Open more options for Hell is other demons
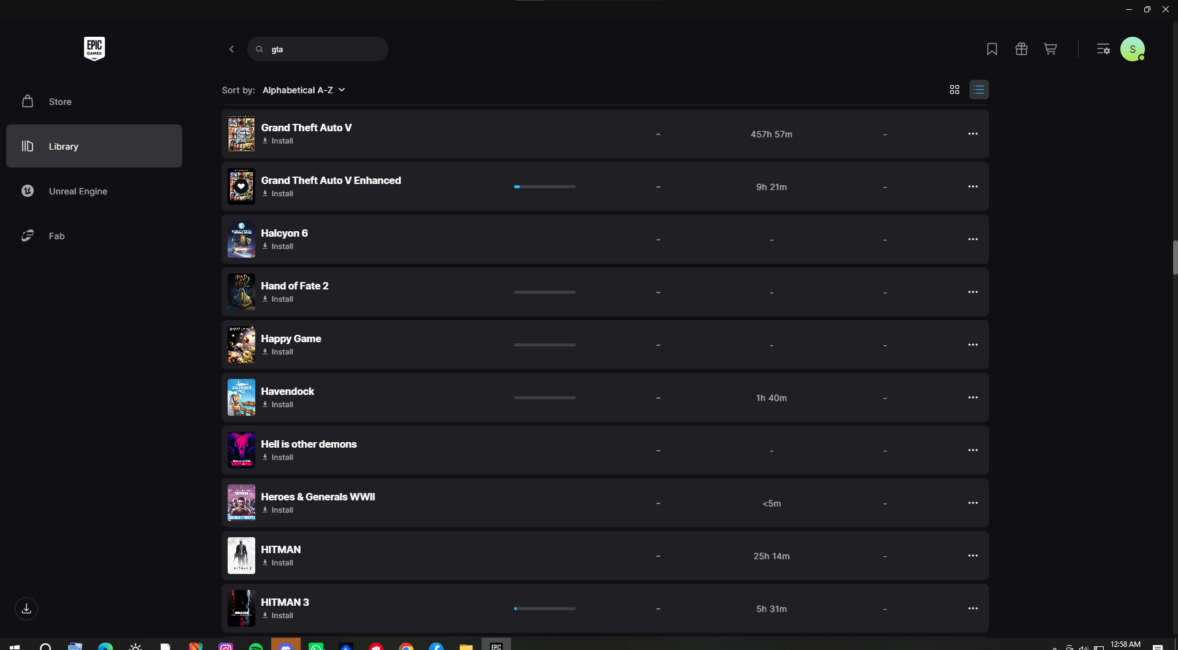1178x650 pixels. (x=973, y=450)
